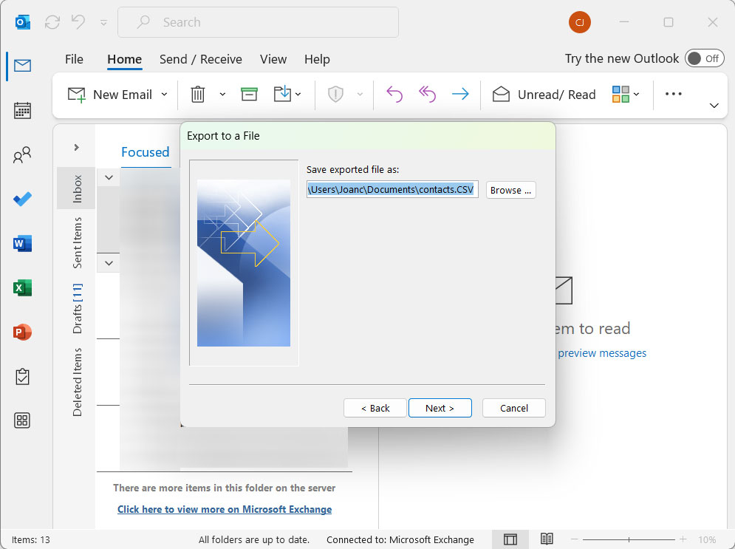The width and height of the screenshot is (735, 549).
Task: Open the Calendar icon in sidebar
Action: [22, 111]
